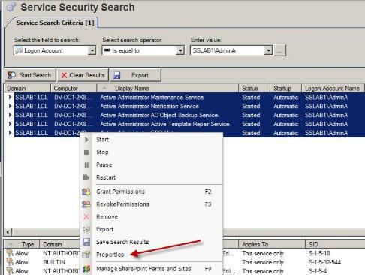Viewport: 365px width, 275px height.
Task: Click 'Active Administrator AD Object Backup Service' cell
Action: click(x=168, y=115)
